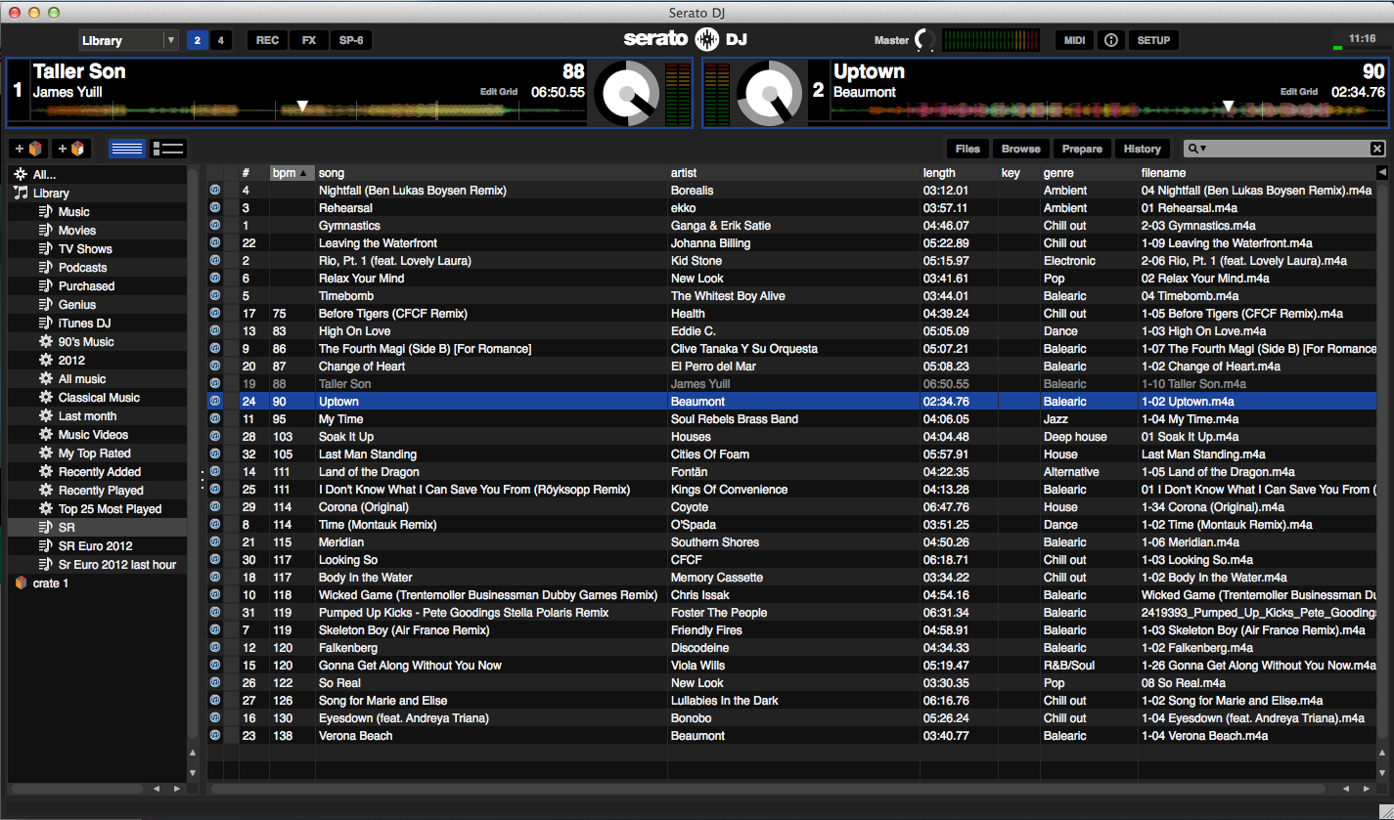Open the info tooltips icon
The height and width of the screenshot is (820, 1394).
[x=1110, y=40]
